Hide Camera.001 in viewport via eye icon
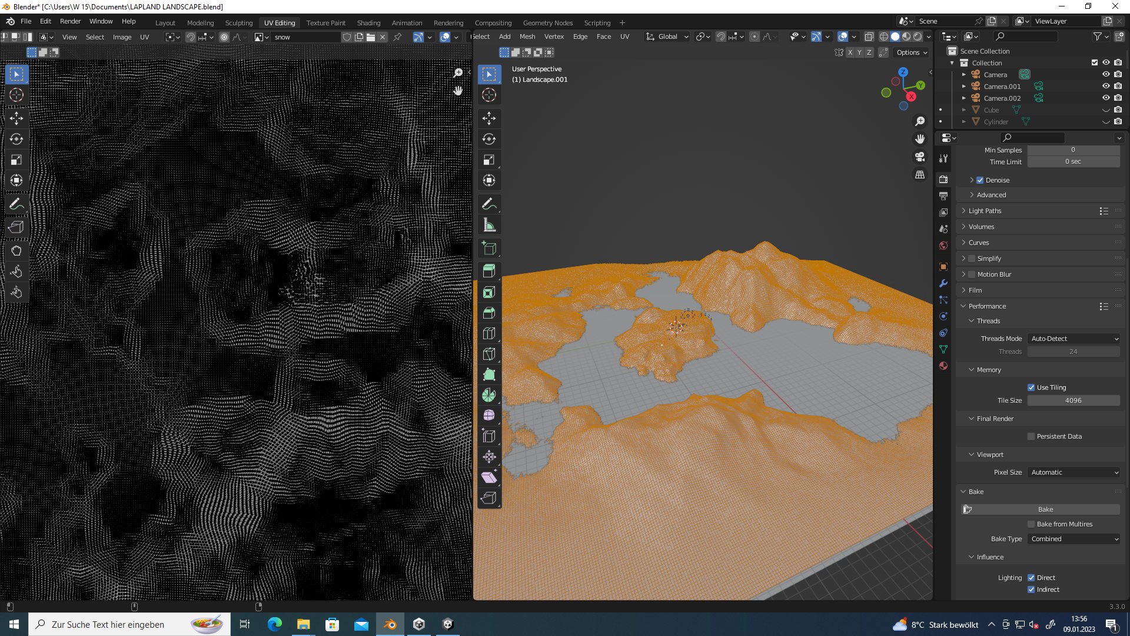This screenshot has height=636, width=1130. click(1106, 86)
